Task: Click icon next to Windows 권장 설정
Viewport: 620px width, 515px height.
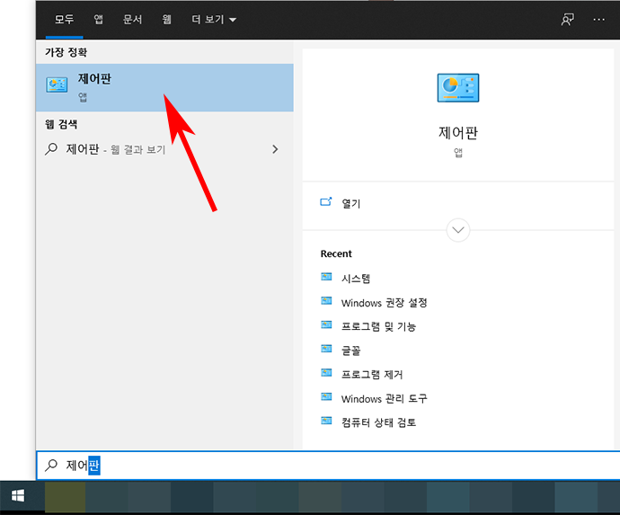Action: click(x=326, y=301)
